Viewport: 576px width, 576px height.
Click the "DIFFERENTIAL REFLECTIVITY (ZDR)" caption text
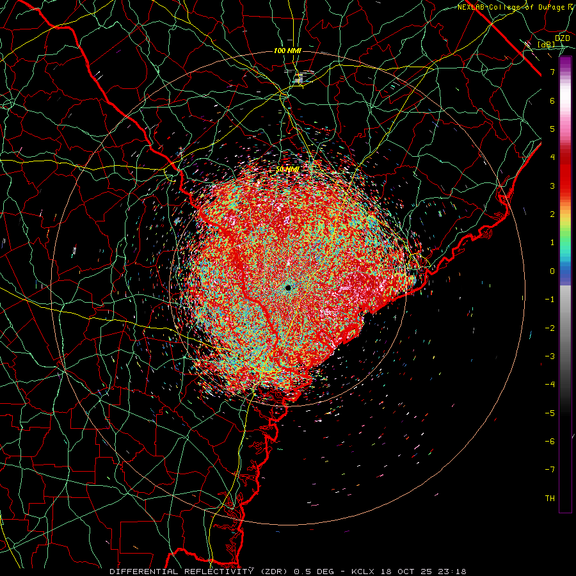pyautogui.click(x=200, y=572)
